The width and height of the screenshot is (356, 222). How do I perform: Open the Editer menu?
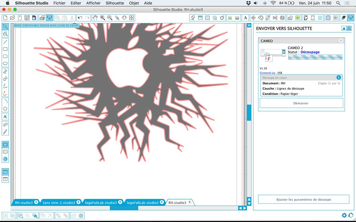point(76,3)
